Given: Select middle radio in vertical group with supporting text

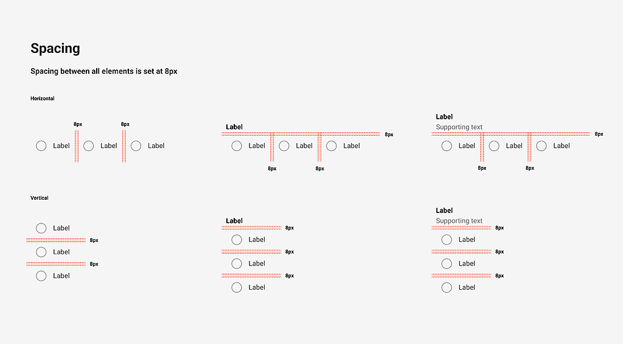Looking at the screenshot, I should click(x=447, y=264).
